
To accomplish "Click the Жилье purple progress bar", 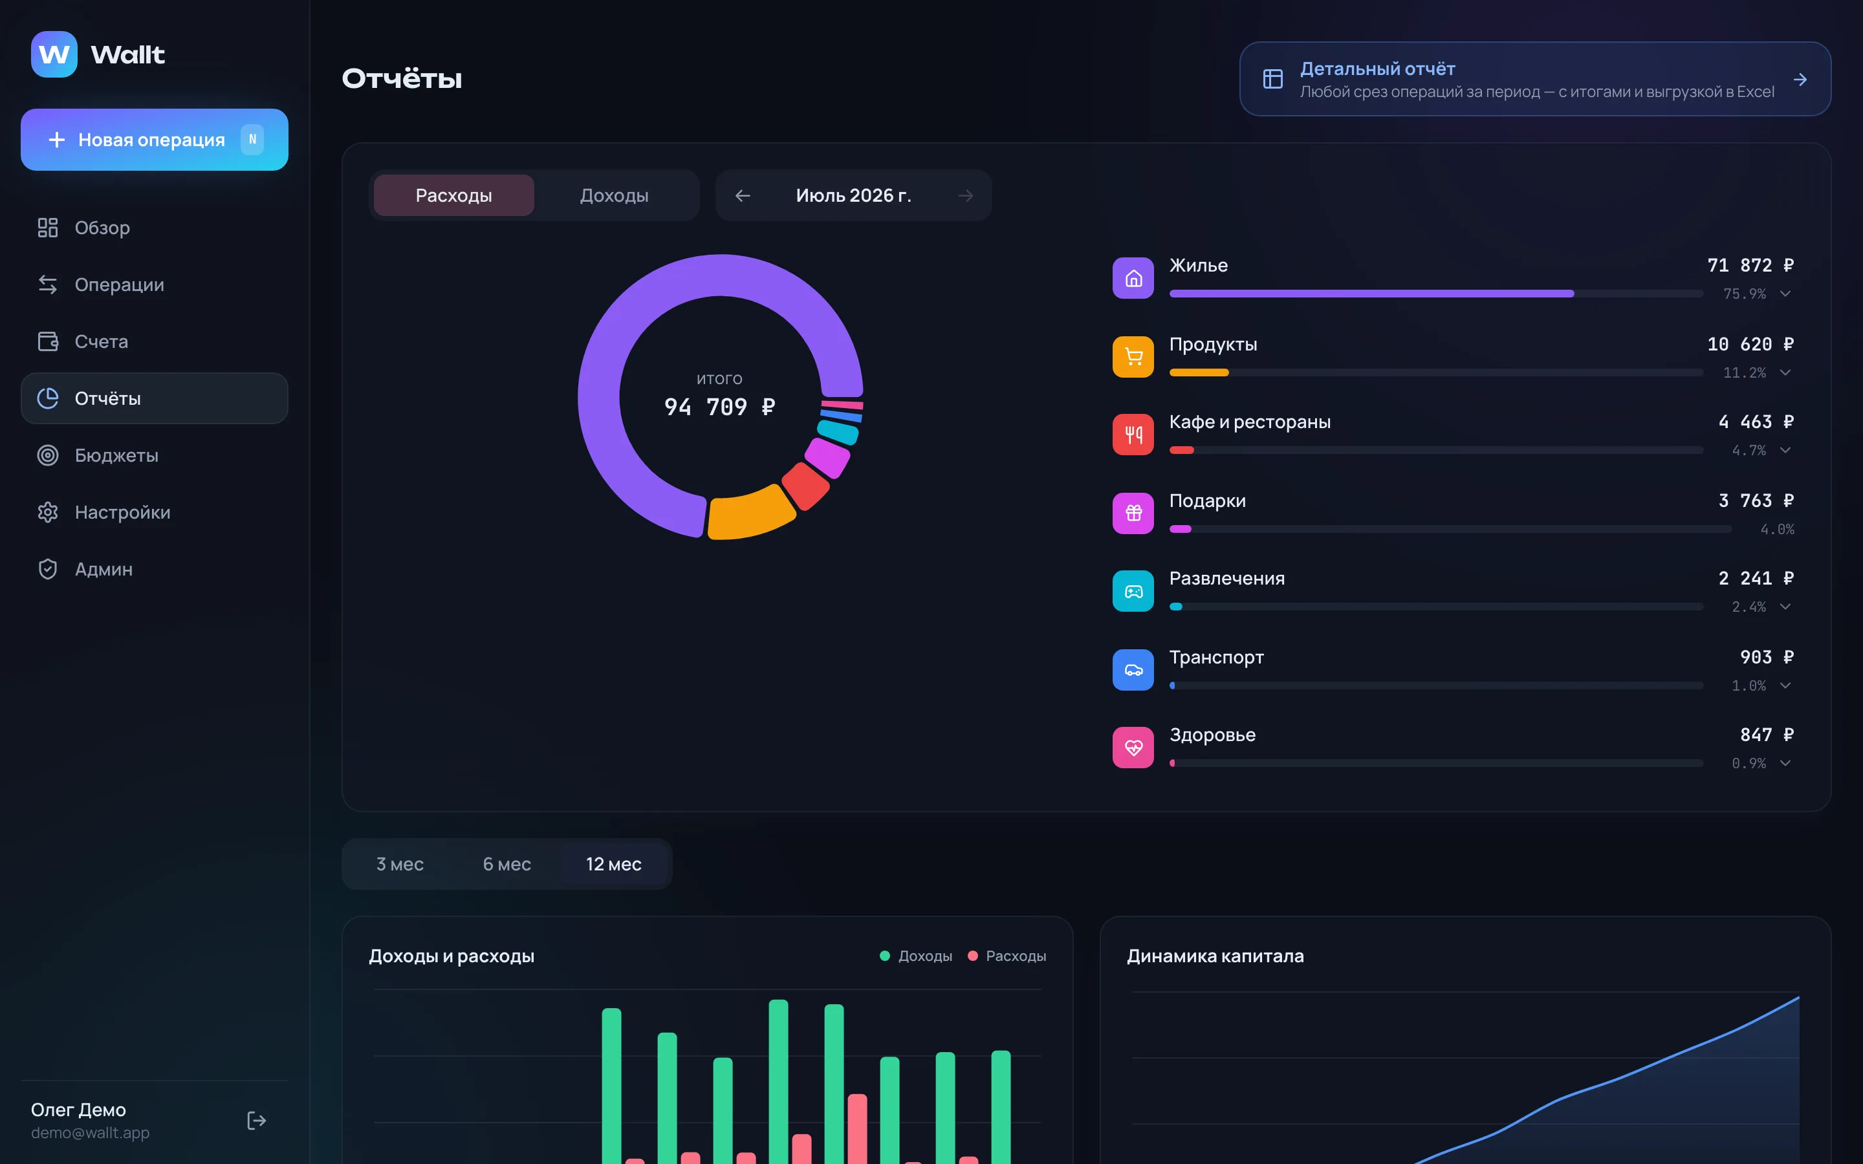I will click(x=1372, y=294).
